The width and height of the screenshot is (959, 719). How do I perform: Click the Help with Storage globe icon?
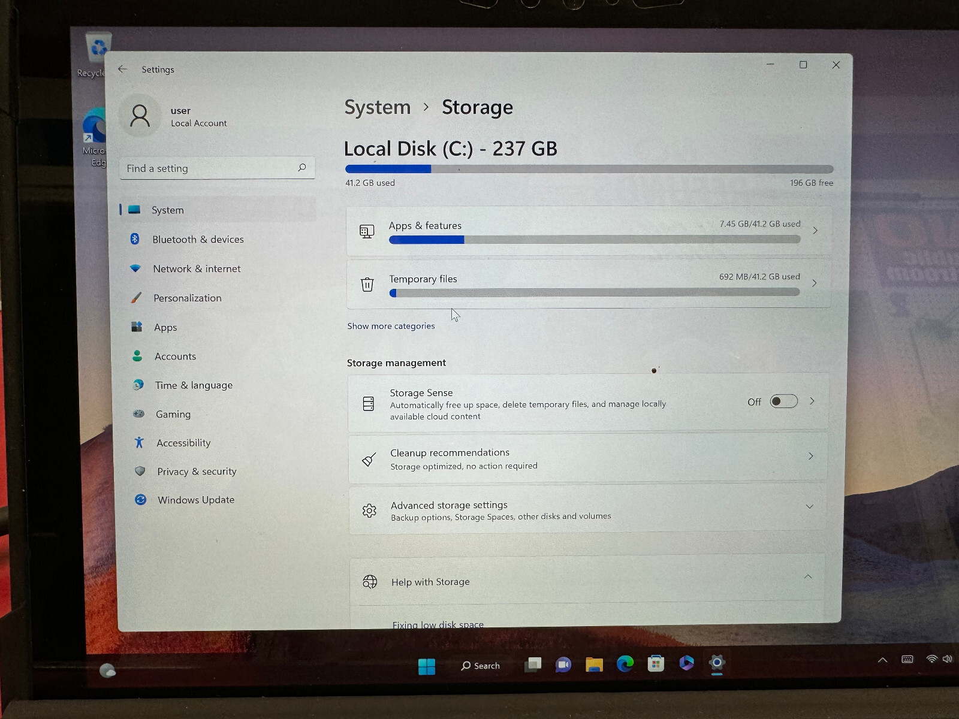[370, 582]
